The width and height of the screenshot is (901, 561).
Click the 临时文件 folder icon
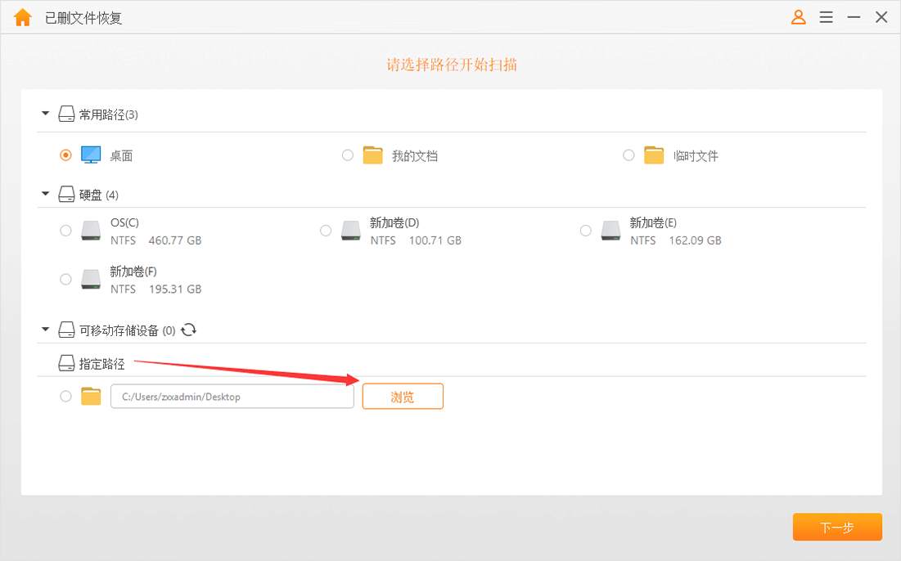pyautogui.click(x=654, y=155)
